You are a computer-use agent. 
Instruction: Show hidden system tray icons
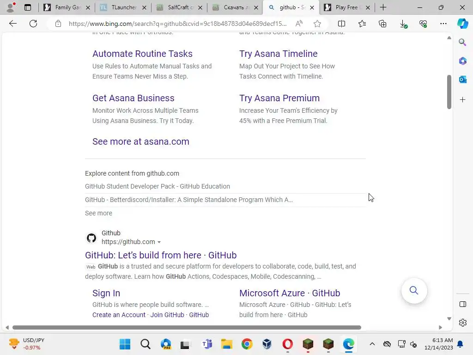372,344
